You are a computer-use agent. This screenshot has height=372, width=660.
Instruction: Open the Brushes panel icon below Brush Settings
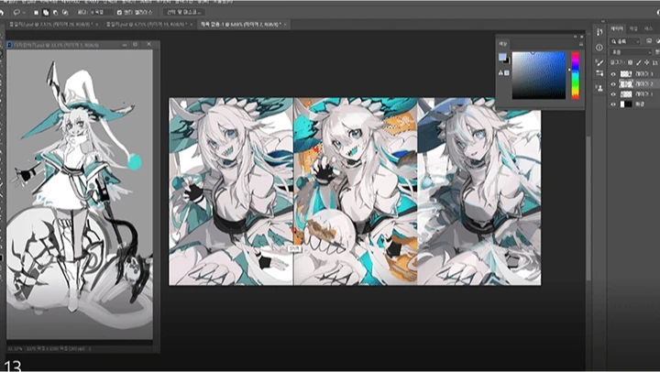(599, 73)
